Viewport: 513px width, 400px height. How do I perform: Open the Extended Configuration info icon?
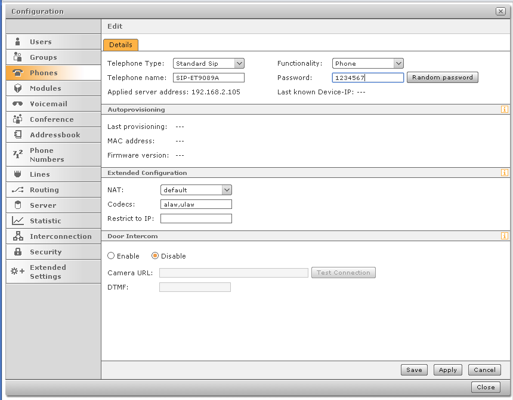[504, 173]
